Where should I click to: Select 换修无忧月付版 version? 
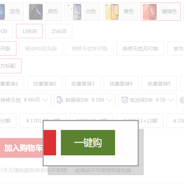(140, 48)
